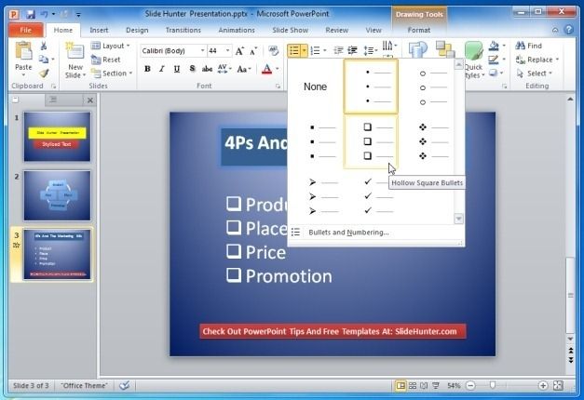Viewport: 584px width, 400px height.
Task: Click the Shape Outline pencil icon
Action: 494,60
